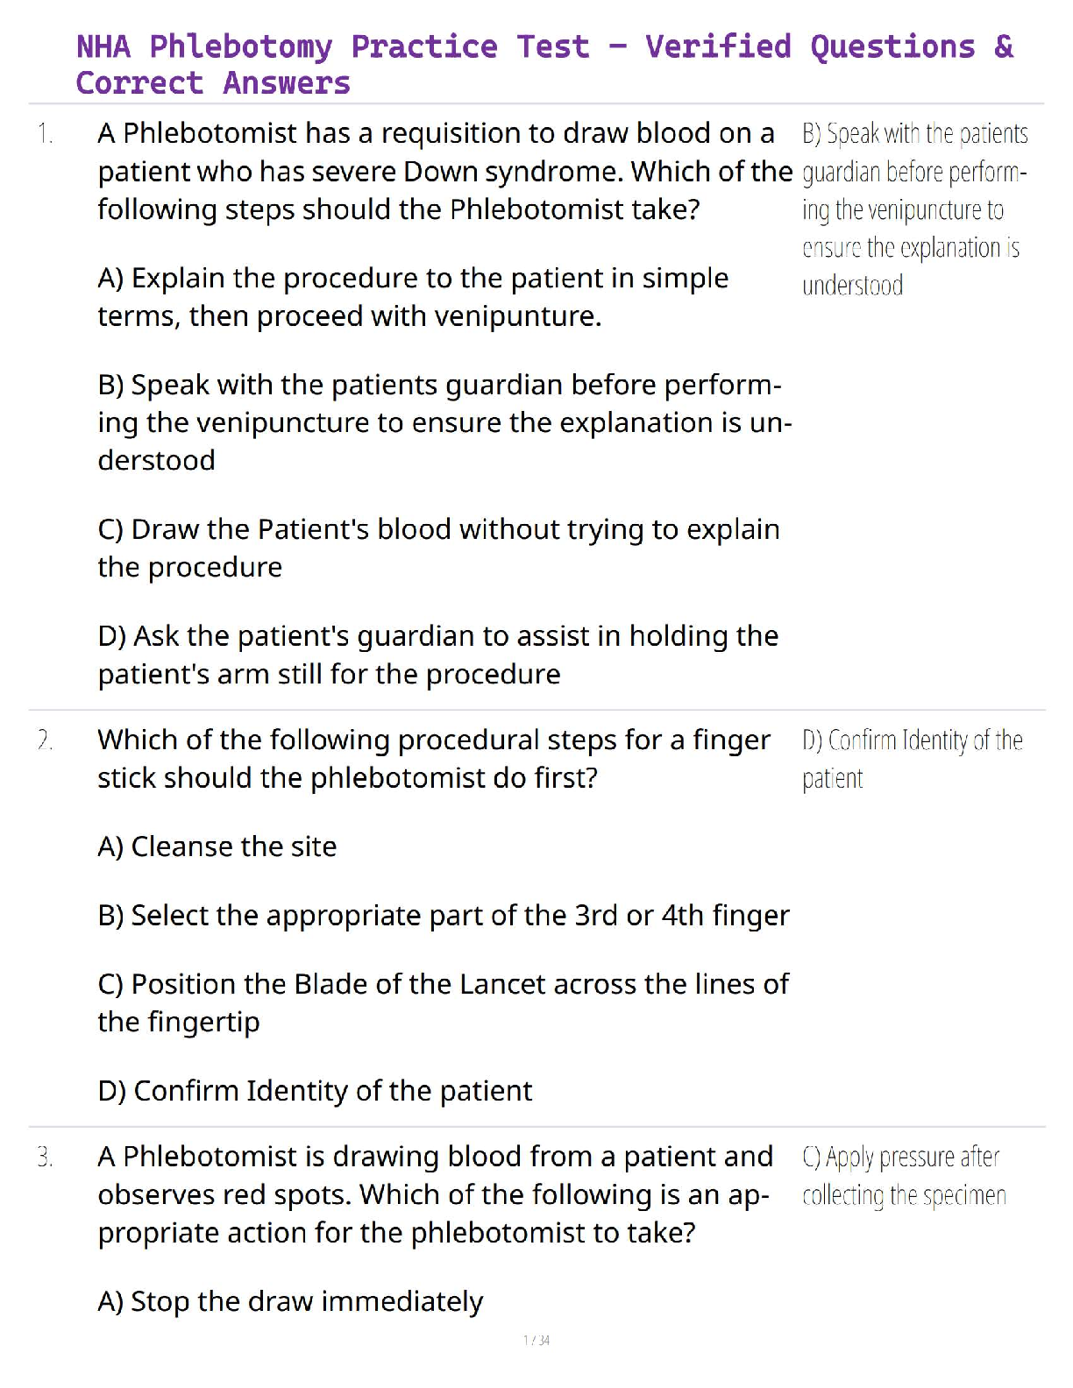Select option A) Stop the draw immediately
The image size is (1073, 1388).
tap(290, 1301)
